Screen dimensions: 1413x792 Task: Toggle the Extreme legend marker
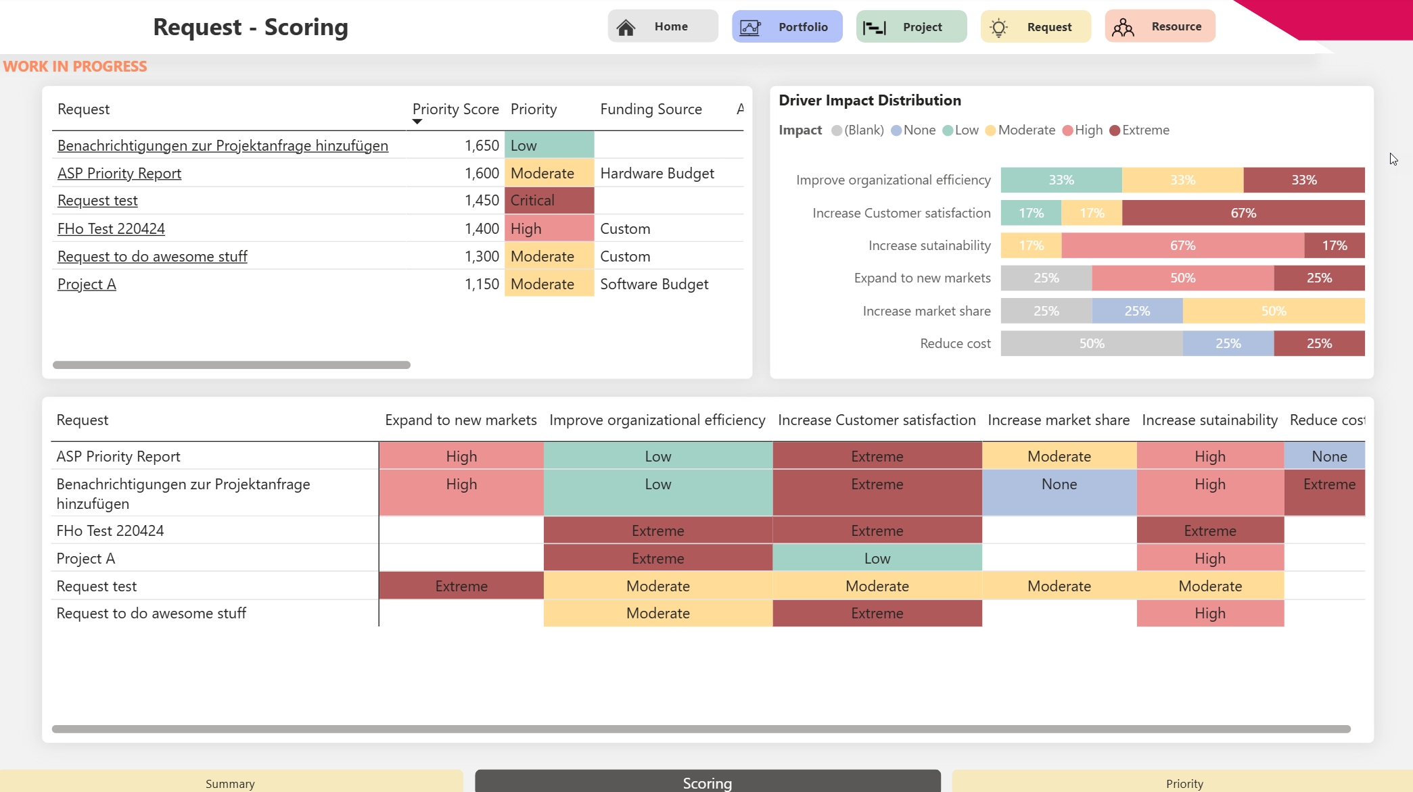(1115, 130)
